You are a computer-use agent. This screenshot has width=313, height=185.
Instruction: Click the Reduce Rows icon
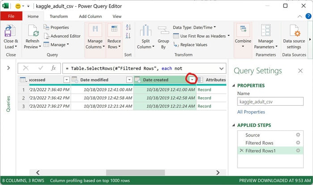coord(114,30)
